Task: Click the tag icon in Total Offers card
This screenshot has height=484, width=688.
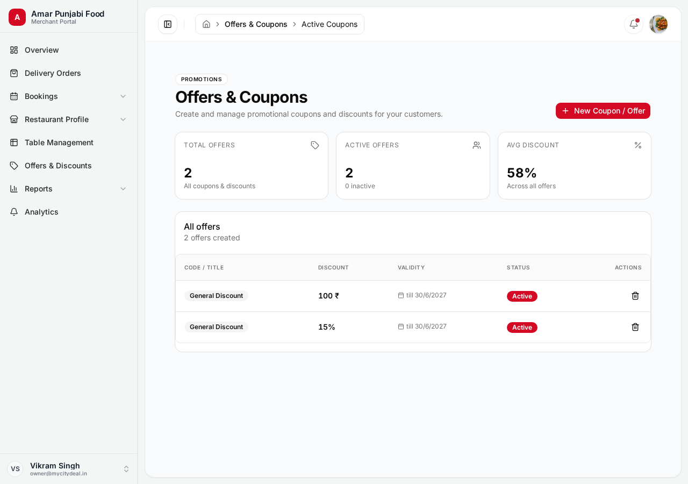Action: coord(315,145)
